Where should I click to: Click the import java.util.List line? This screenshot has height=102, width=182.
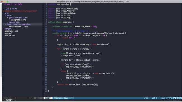pyautogui.click(x=60, y=15)
